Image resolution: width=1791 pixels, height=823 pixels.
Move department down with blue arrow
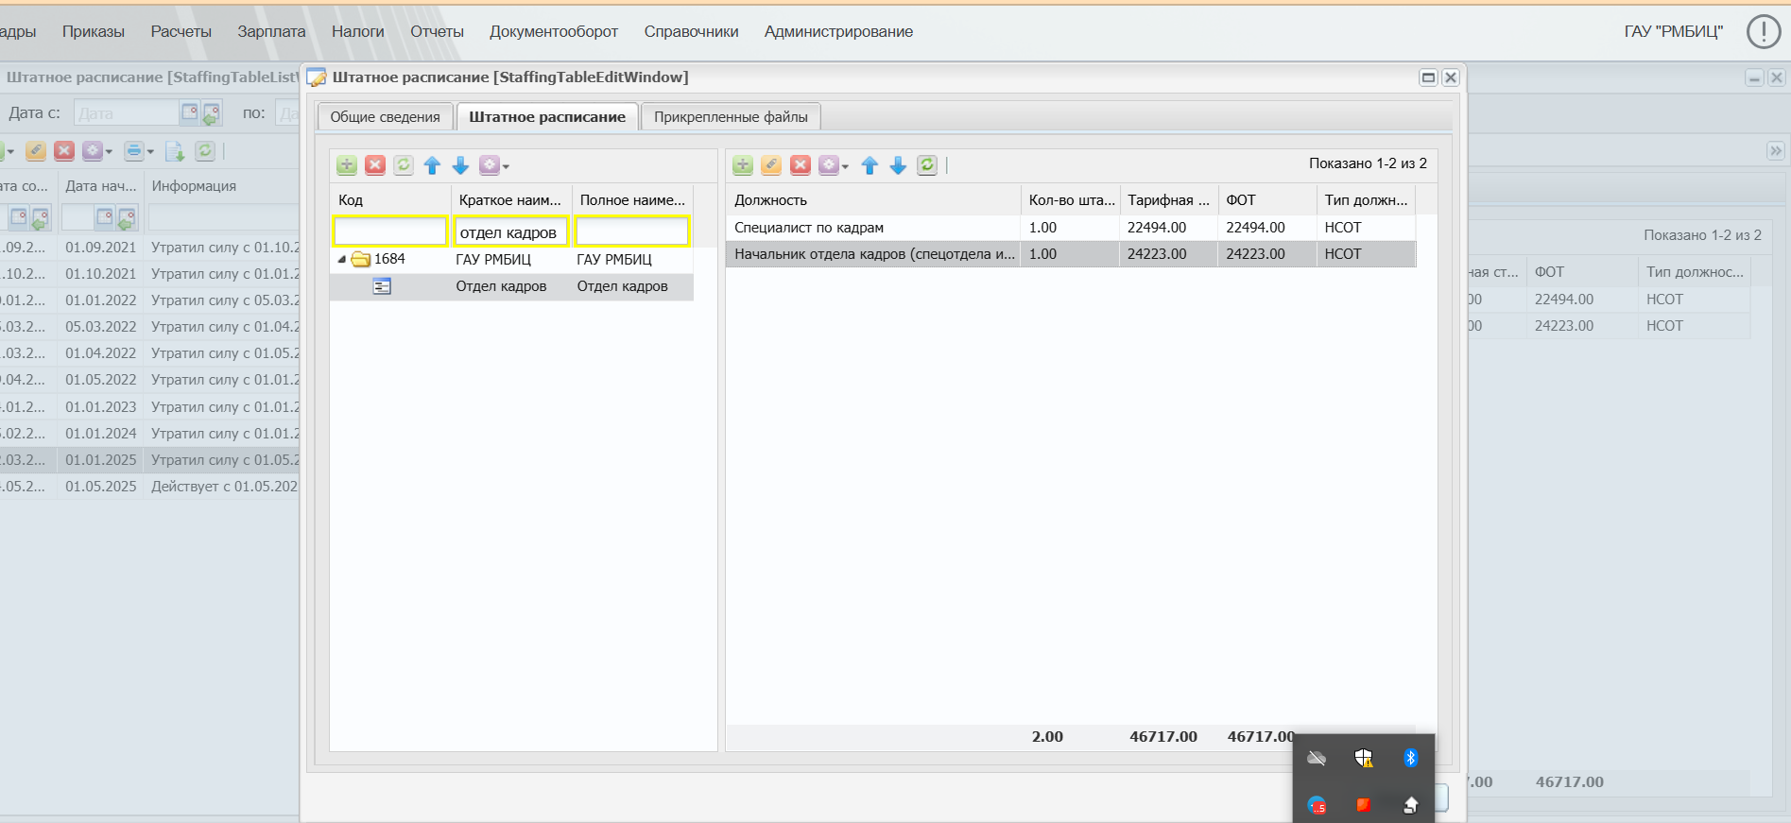click(x=460, y=165)
